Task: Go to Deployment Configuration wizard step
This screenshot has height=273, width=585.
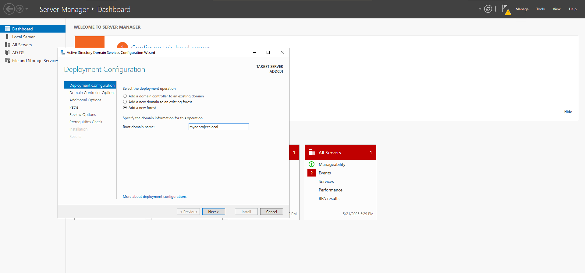Action: tap(90, 85)
